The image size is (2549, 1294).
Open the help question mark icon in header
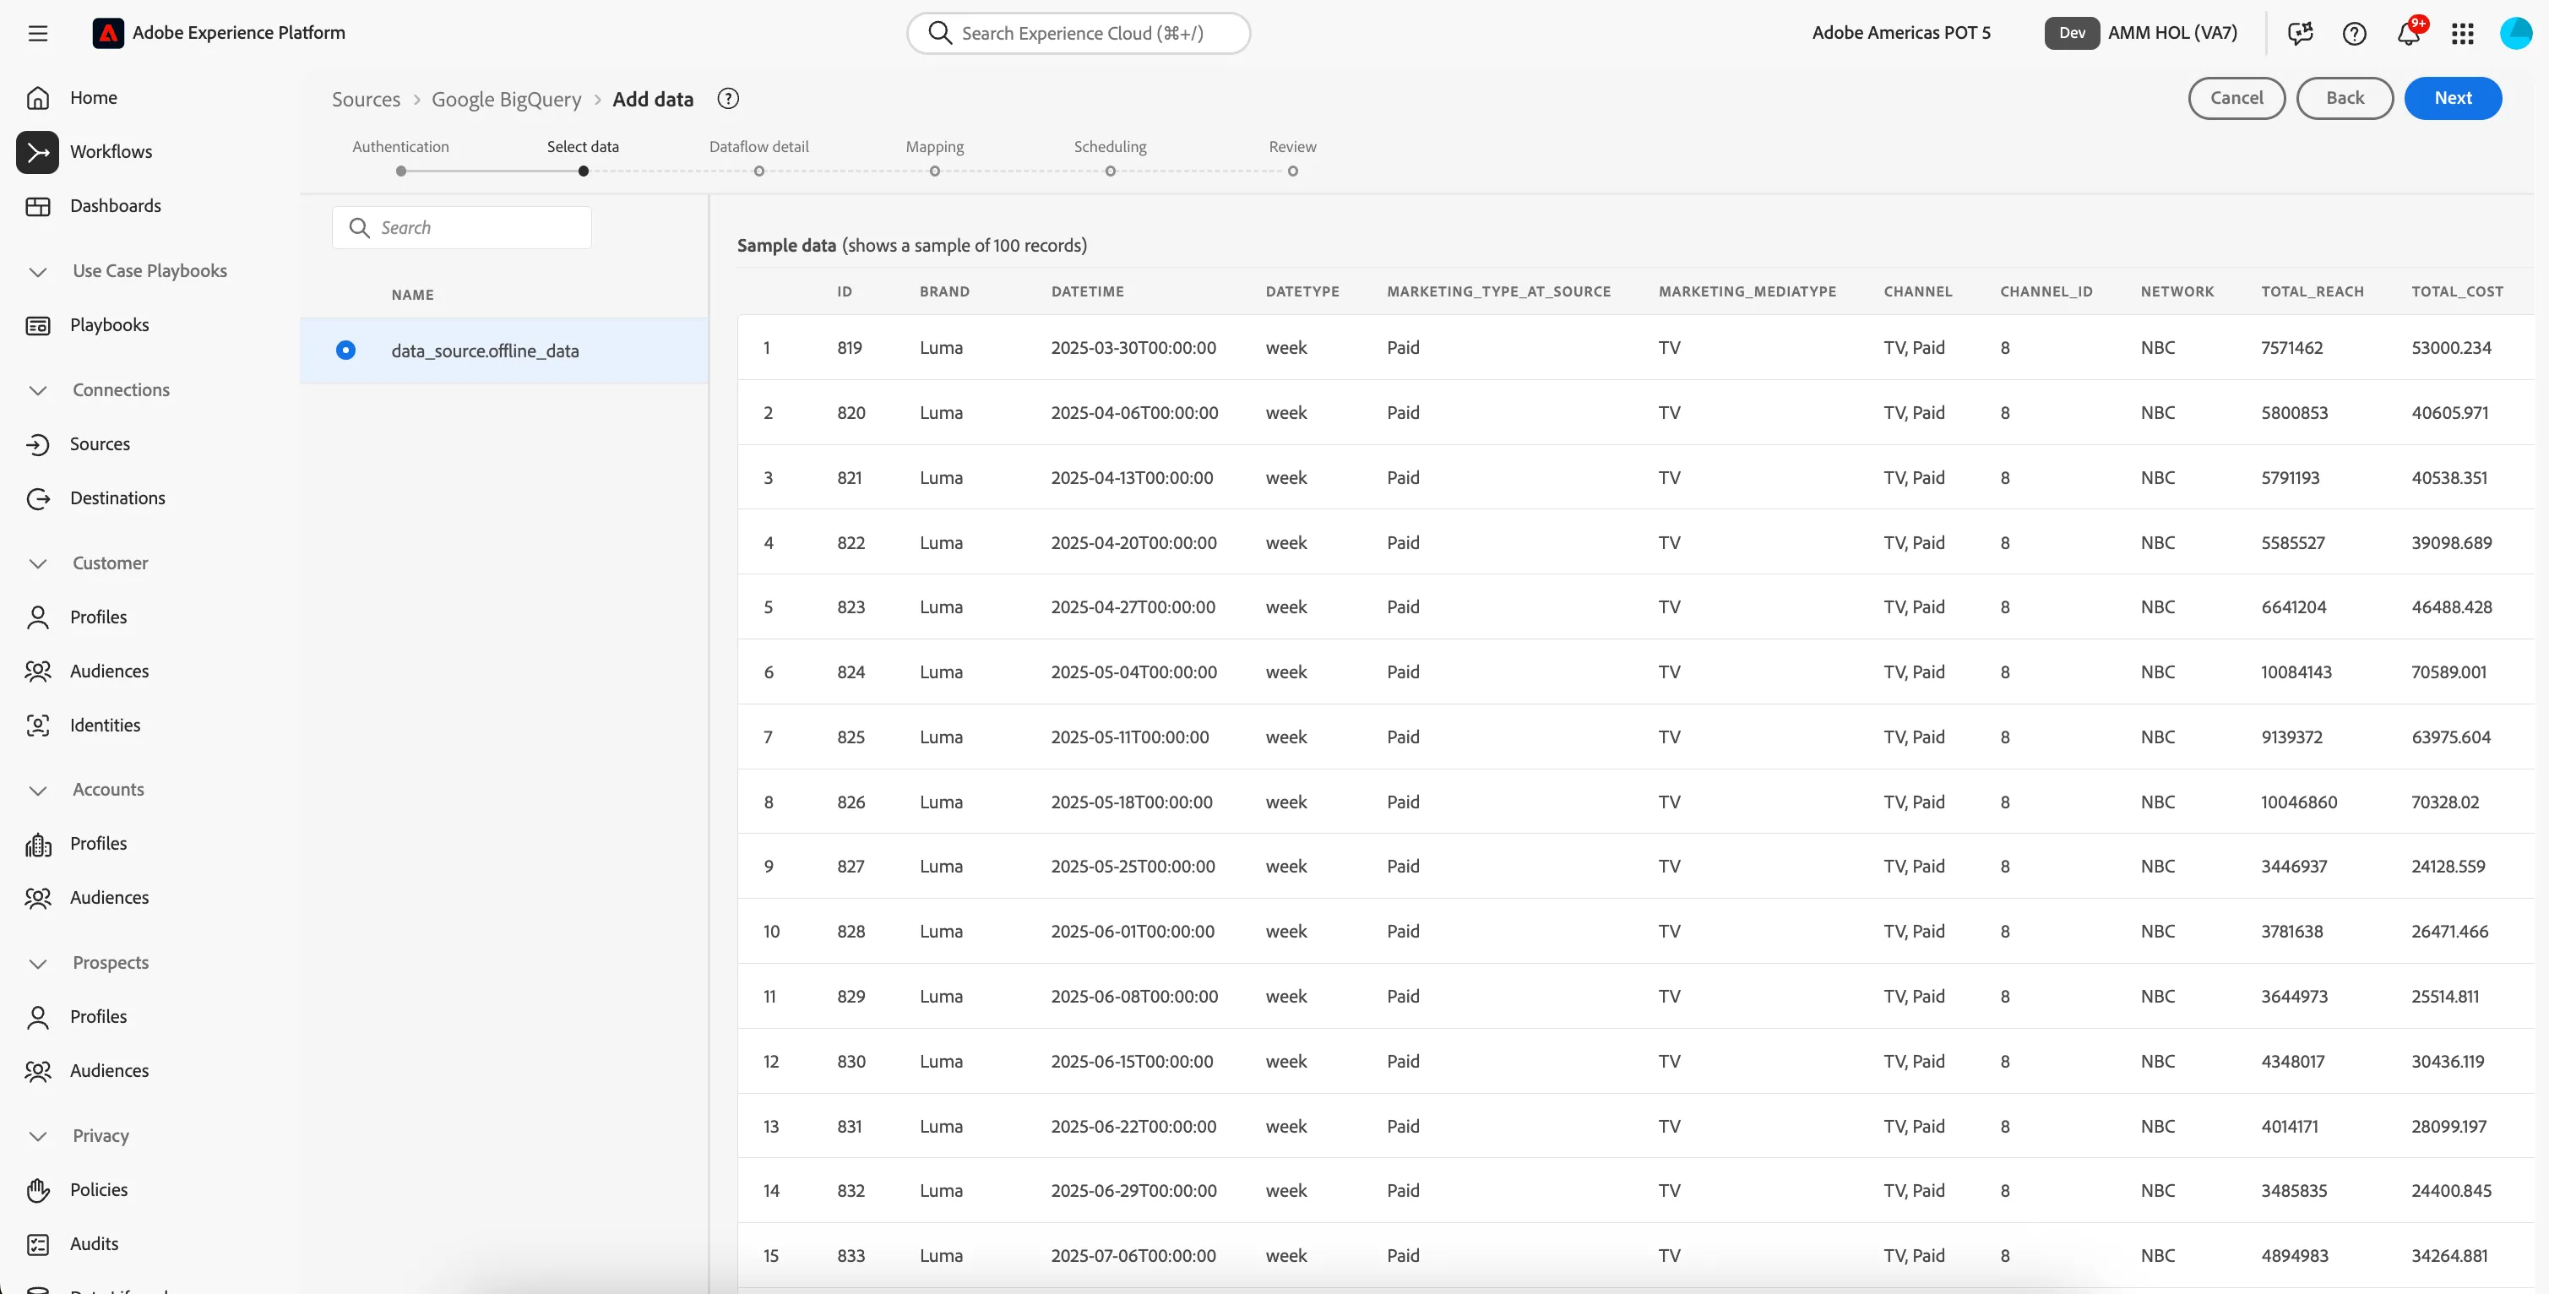pyautogui.click(x=2354, y=34)
